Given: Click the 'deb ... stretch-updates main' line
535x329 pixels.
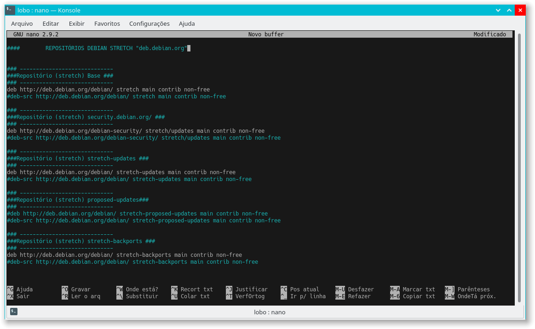Looking at the screenshot, I should pyautogui.click(x=121, y=172).
